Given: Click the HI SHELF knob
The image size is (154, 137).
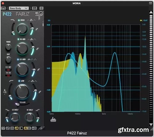Looking at the screenshot, I should [30, 117].
